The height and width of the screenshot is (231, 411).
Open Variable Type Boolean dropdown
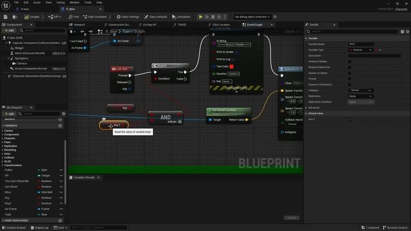pyautogui.click(x=361, y=50)
